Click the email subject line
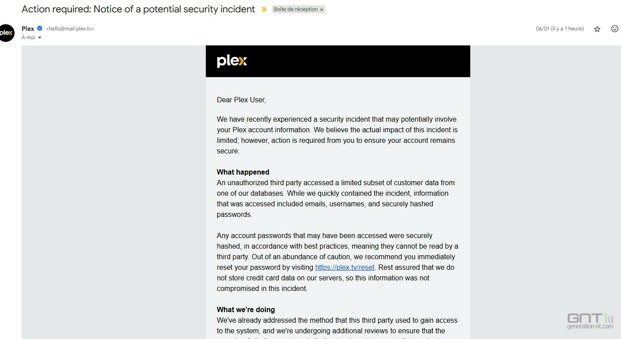 coord(138,9)
